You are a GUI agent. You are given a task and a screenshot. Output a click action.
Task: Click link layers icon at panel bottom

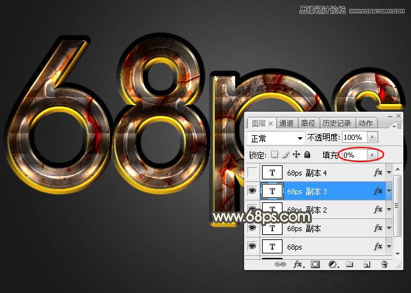pos(280,264)
